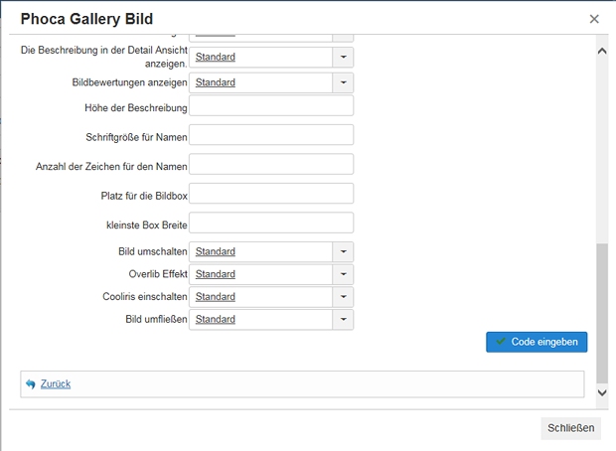Select the Platz für die Bildbox field
This screenshot has width=616, height=451.
pos(271,194)
